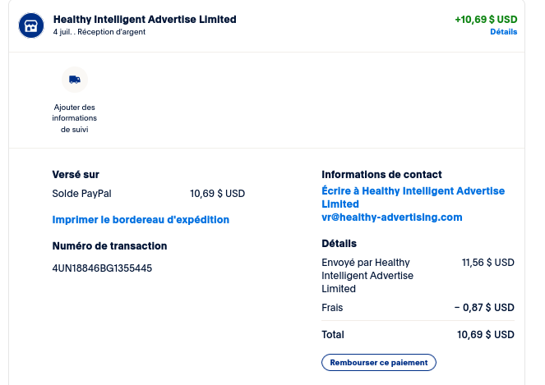Click the 11,56 $ USD sent amount

[x=487, y=263]
